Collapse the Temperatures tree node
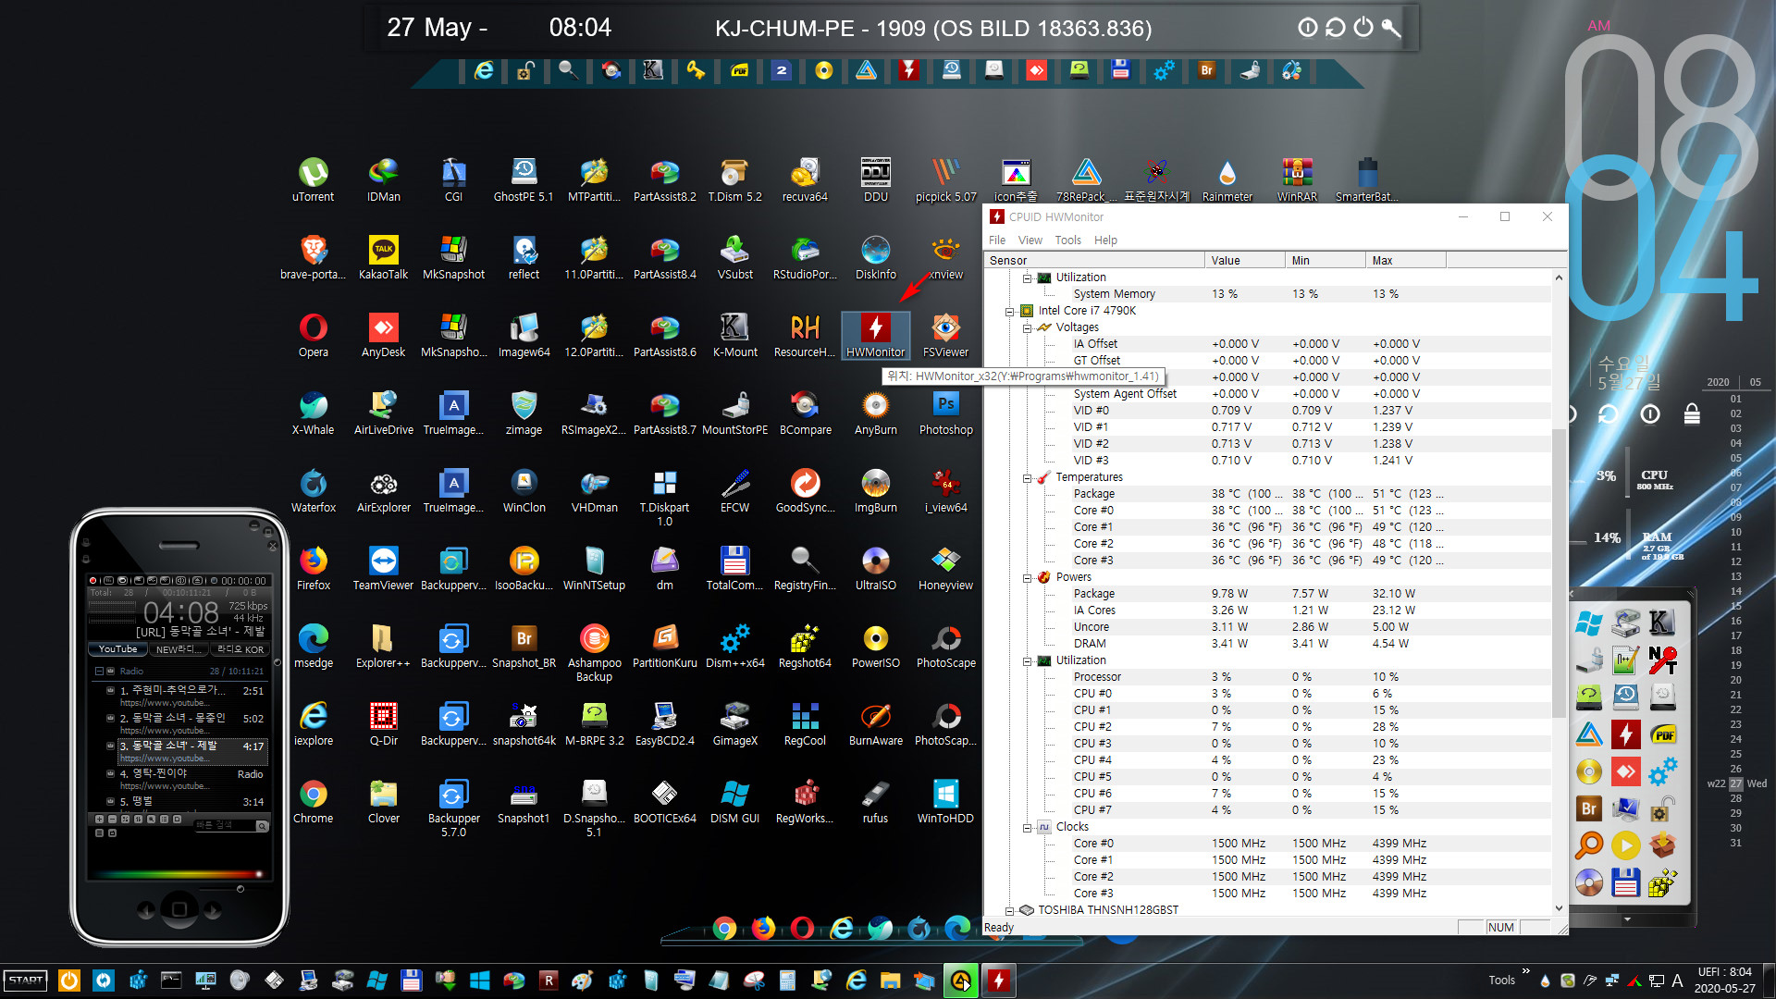 [1027, 477]
